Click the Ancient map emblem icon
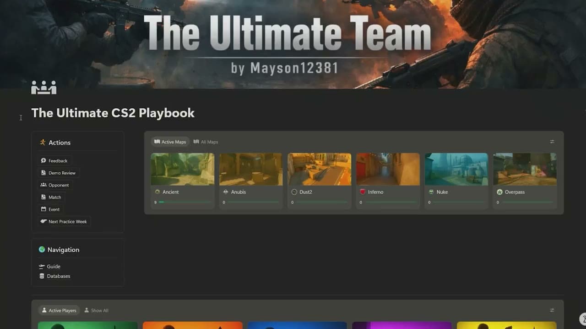This screenshot has width=586, height=329. 157,192
